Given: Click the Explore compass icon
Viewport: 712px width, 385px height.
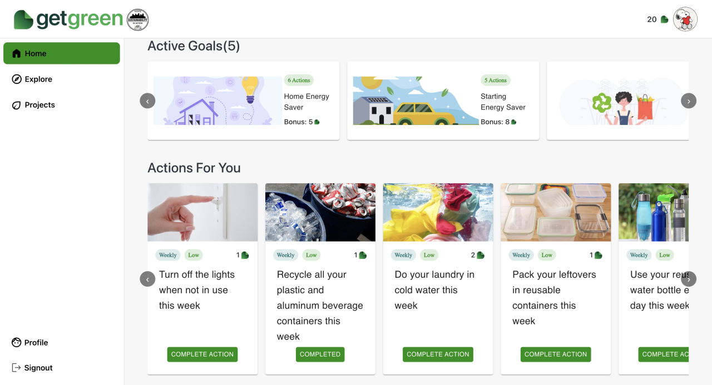Looking at the screenshot, I should click(x=17, y=79).
